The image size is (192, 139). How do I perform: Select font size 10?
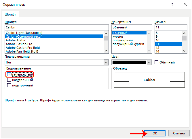tap(168, 40)
